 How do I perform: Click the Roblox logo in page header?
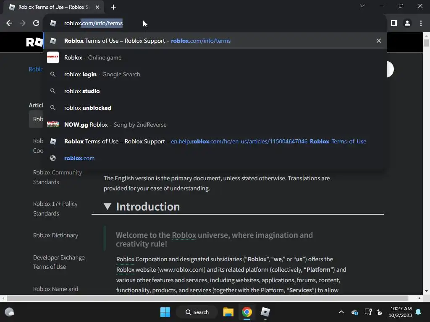click(34, 42)
